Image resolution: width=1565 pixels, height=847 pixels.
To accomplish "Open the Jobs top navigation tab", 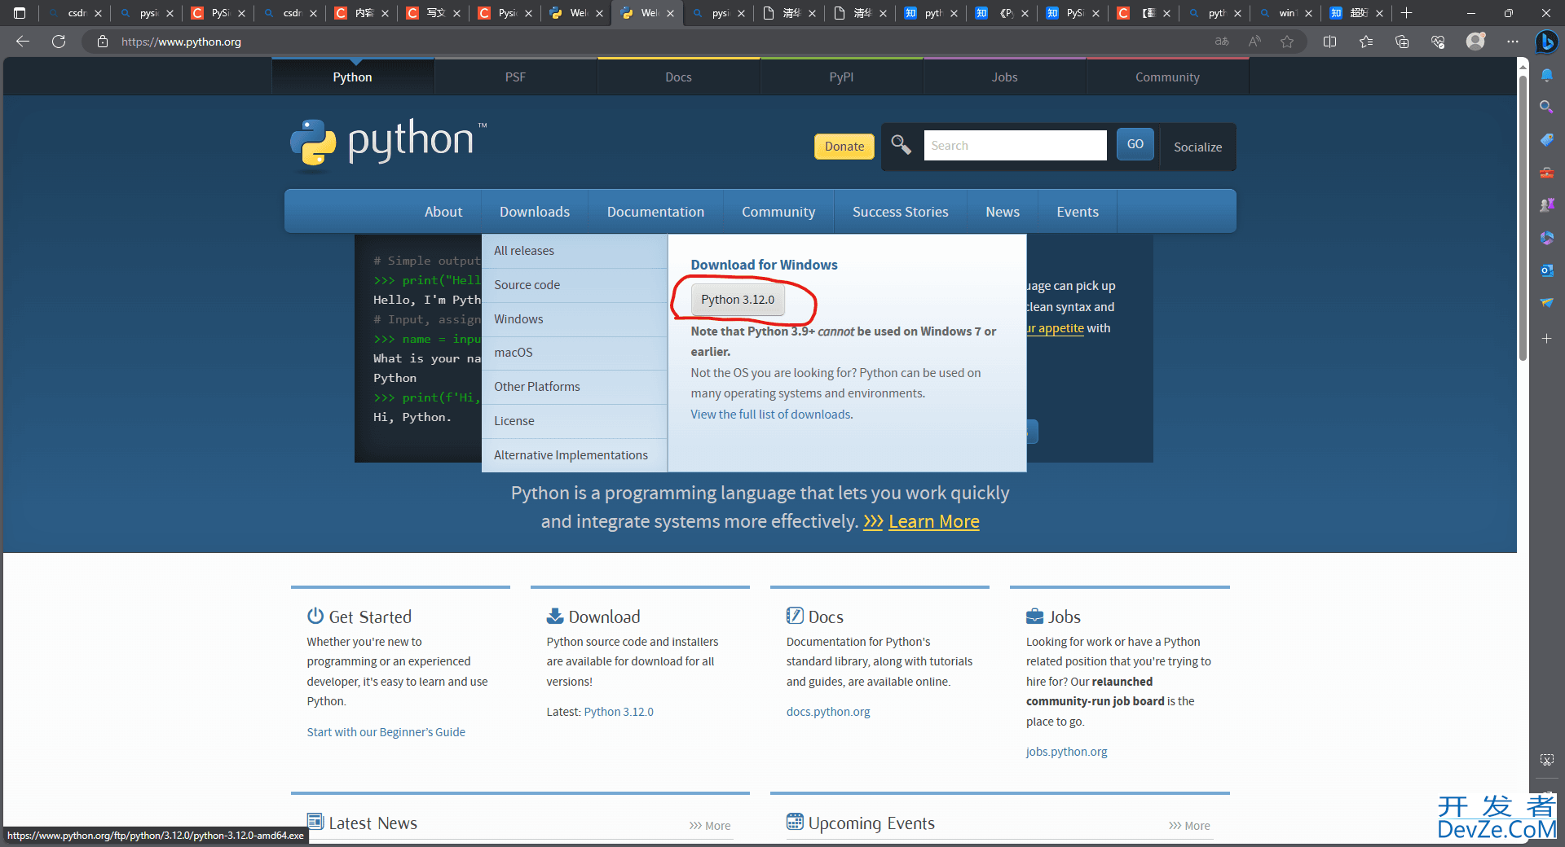I will click(x=1004, y=77).
